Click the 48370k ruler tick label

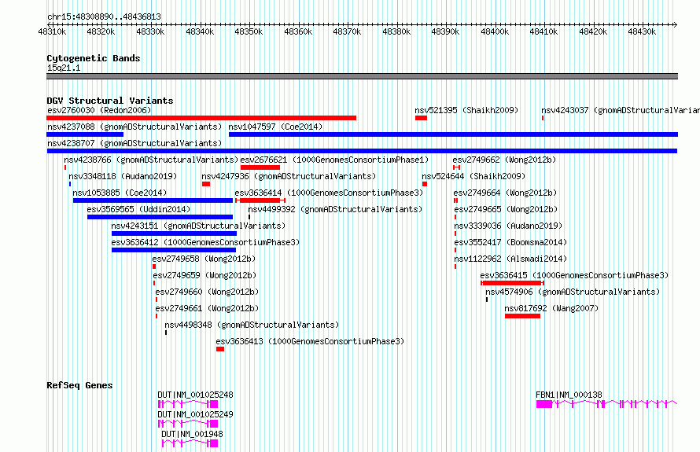click(x=347, y=31)
